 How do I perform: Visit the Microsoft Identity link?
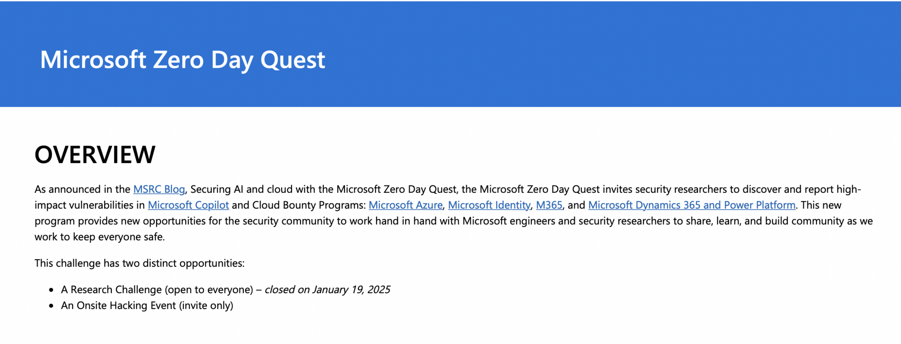tap(489, 205)
